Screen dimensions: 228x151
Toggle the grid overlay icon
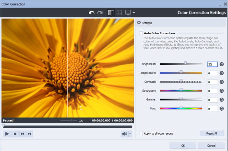click(x=119, y=12)
